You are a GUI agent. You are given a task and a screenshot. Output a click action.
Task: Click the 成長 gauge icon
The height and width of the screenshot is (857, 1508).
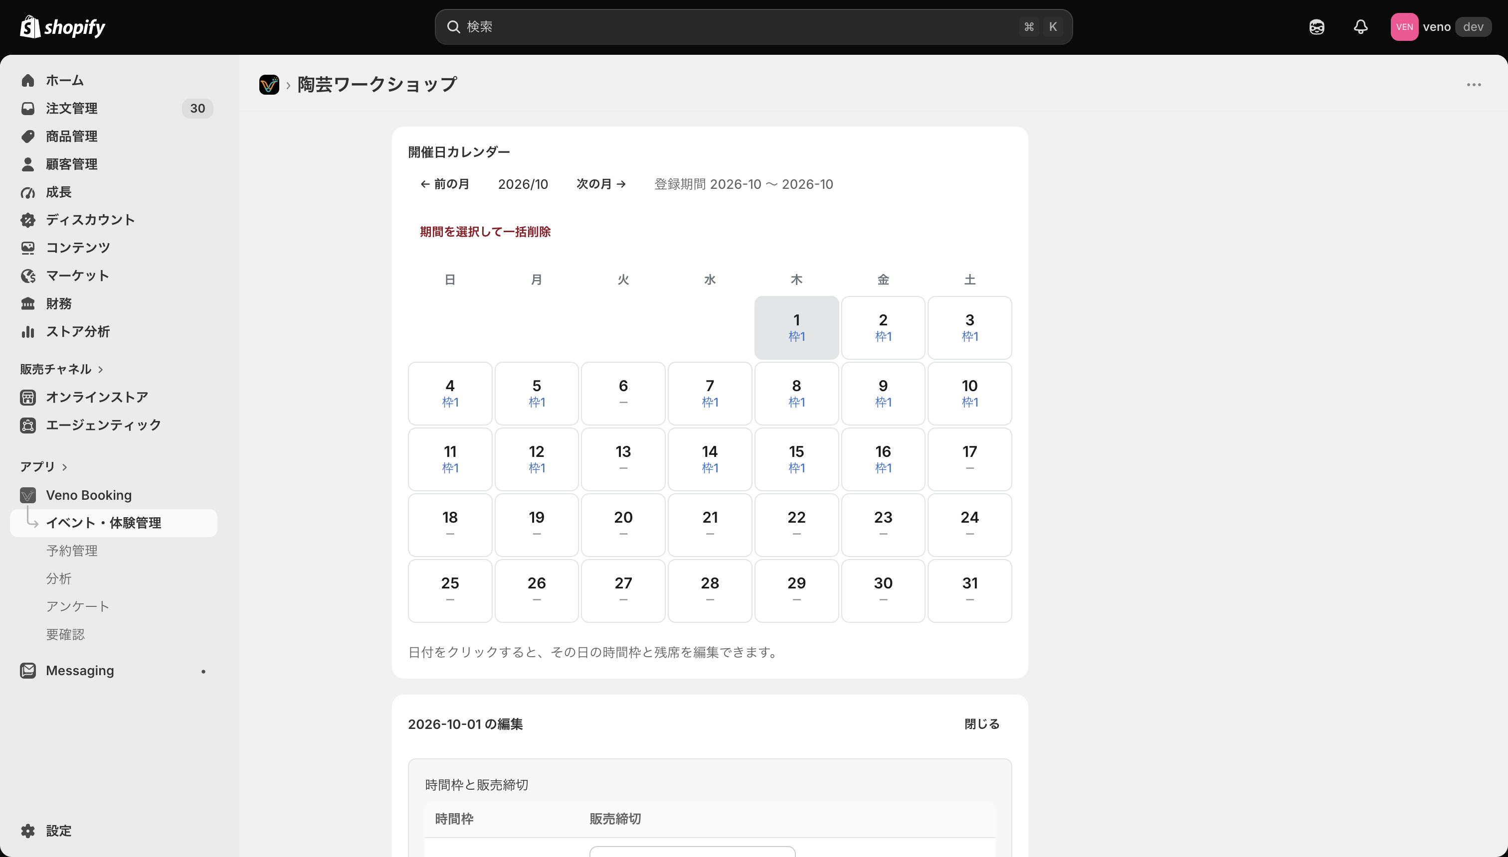click(28, 192)
